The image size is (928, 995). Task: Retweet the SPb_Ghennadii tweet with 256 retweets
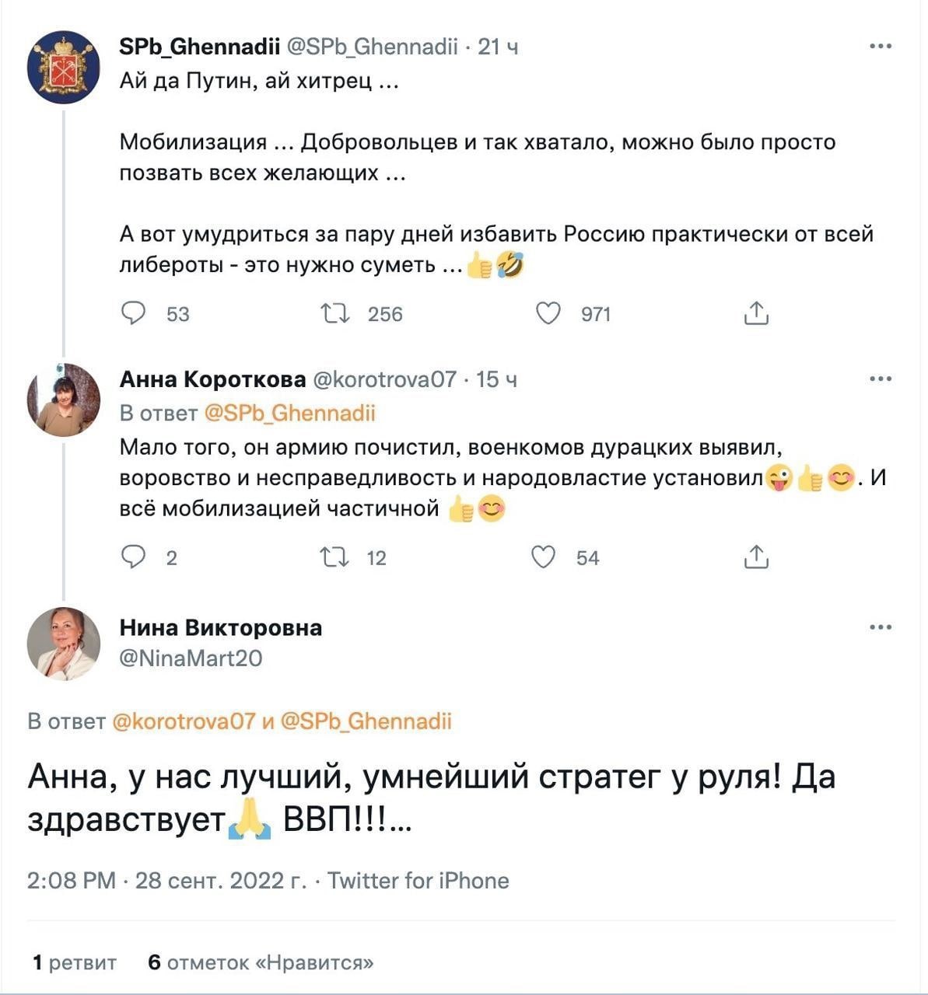pyautogui.click(x=335, y=314)
